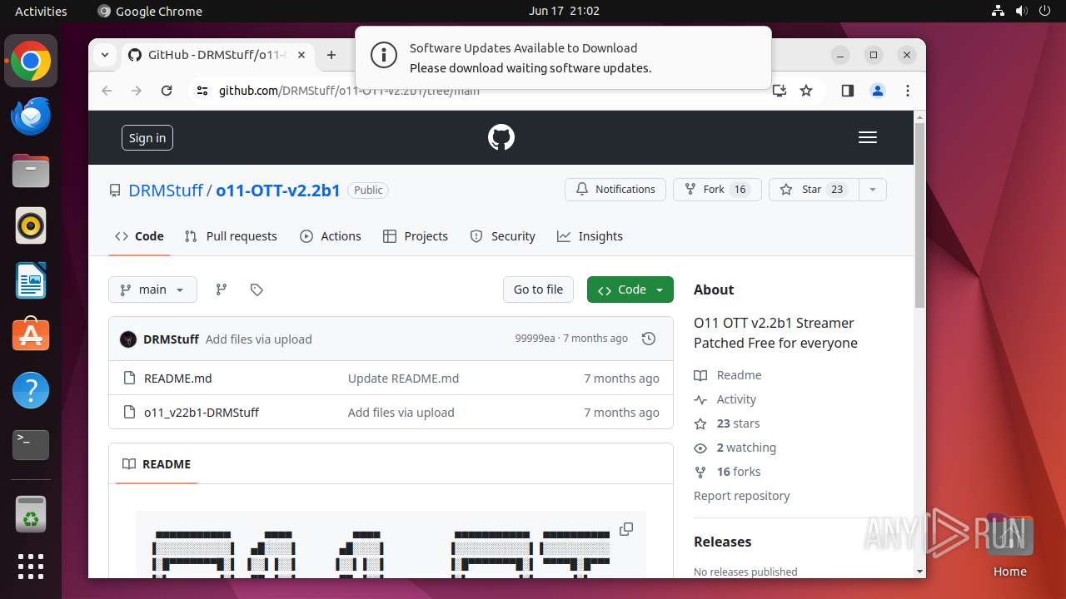Open the Projects tab
This screenshot has height=599, width=1066.
[x=416, y=236]
